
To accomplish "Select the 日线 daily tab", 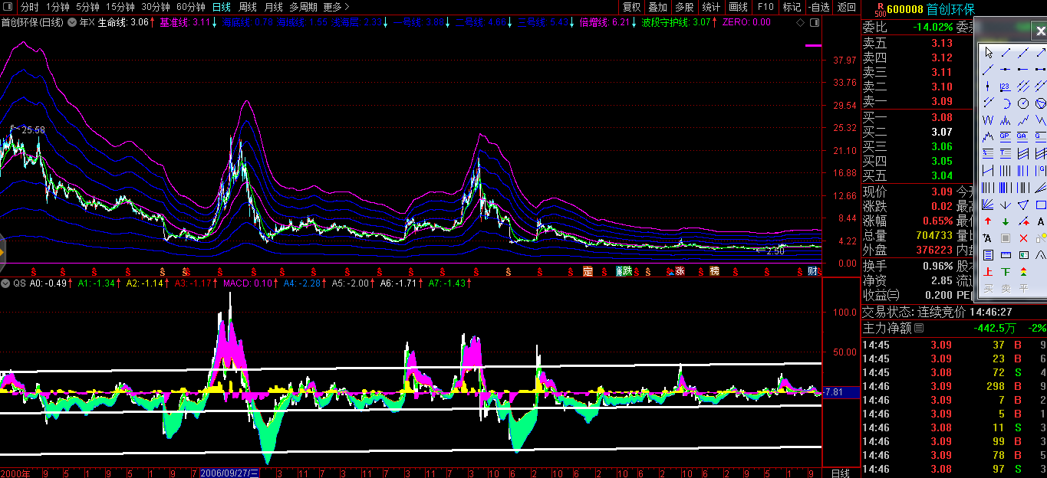I will 222,7.
